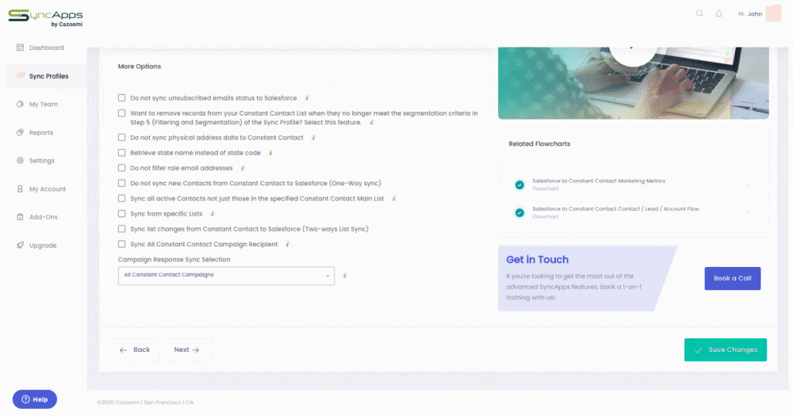Check remove records from Constant Contact List option
This screenshot has width=793, height=416.
[122, 113]
